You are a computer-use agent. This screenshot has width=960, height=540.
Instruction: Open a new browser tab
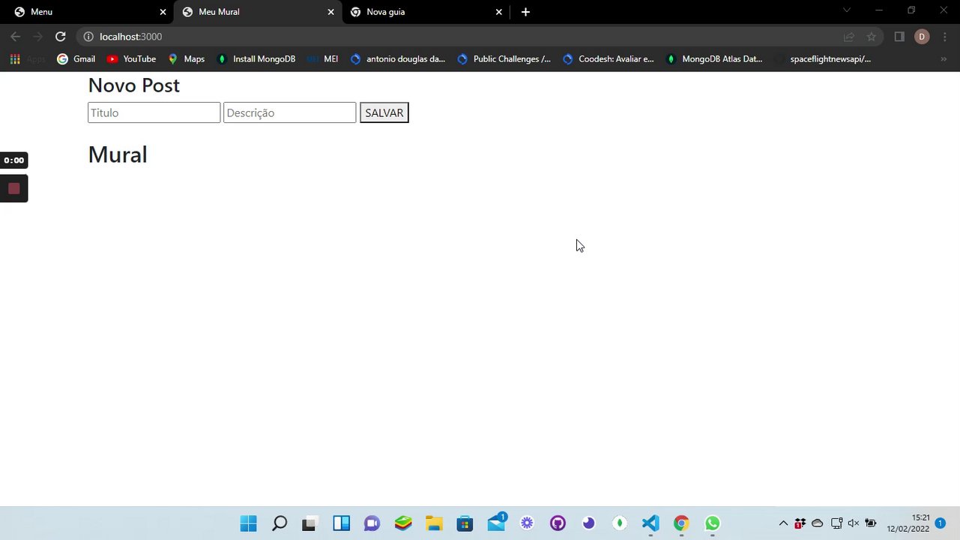[x=525, y=12]
